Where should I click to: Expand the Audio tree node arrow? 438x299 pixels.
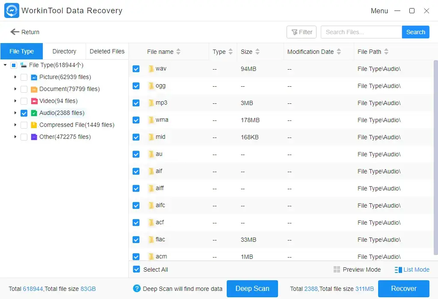tap(15, 113)
